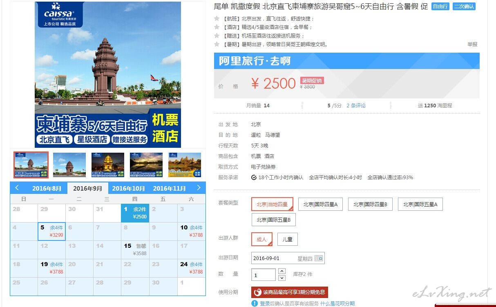This screenshot has height=307, width=496.
Task: Open 什么是花呗分期 explanation link
Action: [x=337, y=303]
